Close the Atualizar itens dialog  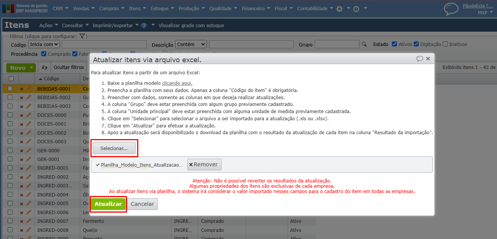[x=428, y=59]
